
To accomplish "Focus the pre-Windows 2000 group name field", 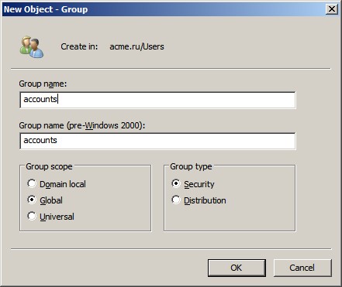I will coord(157,141).
